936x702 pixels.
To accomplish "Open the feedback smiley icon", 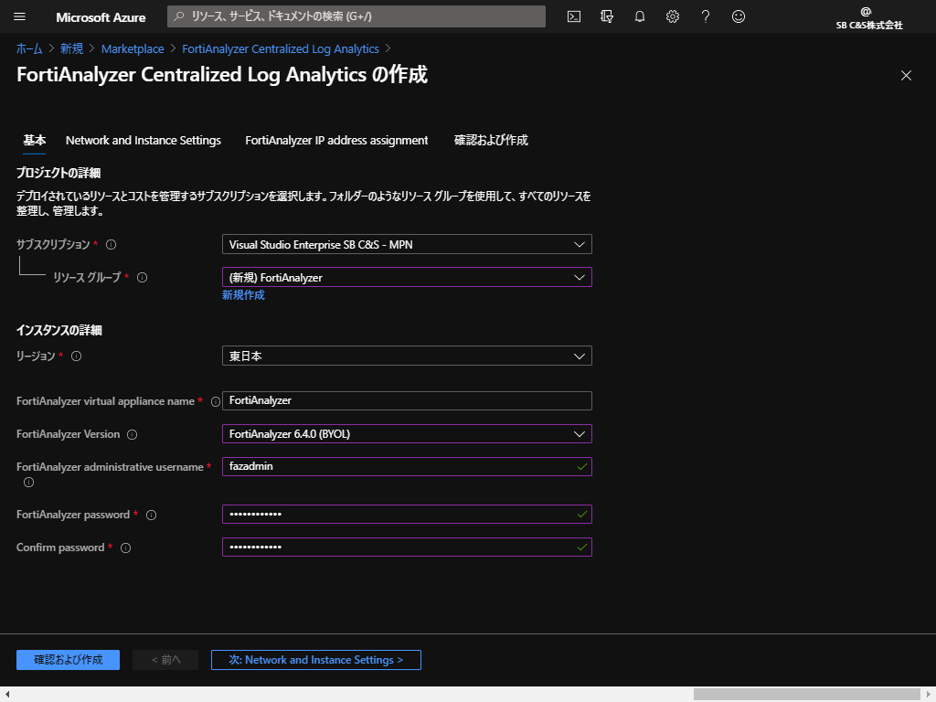I will (x=739, y=16).
